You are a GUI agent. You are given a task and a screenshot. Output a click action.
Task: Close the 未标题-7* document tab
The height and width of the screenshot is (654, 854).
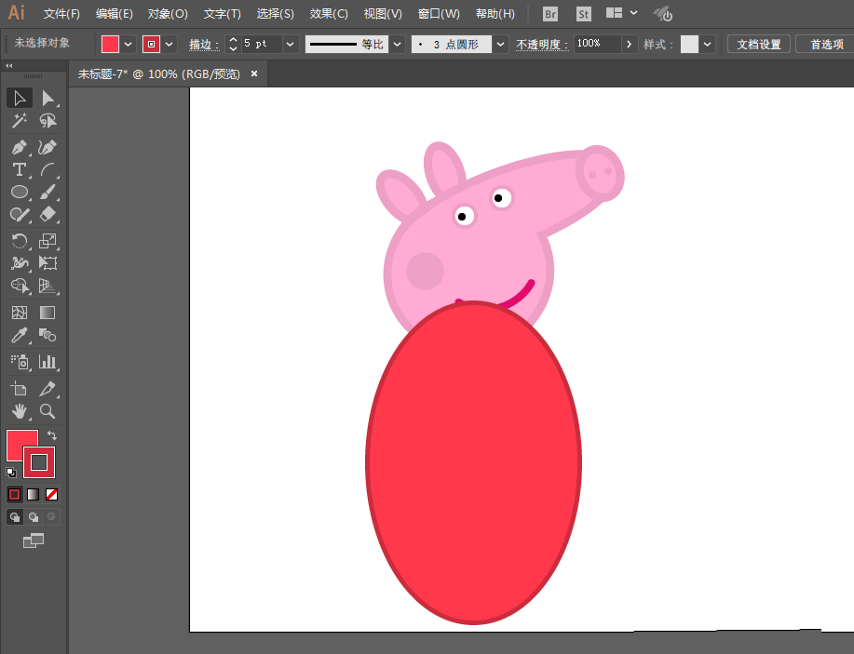254,73
